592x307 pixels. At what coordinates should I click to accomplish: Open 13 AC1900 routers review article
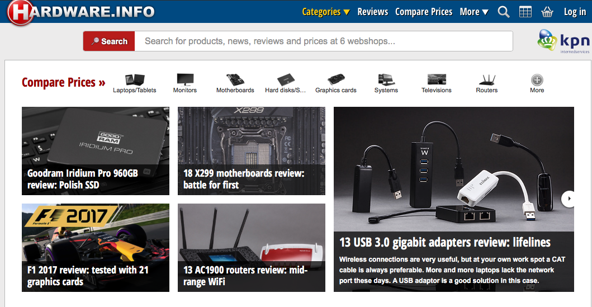(252, 248)
